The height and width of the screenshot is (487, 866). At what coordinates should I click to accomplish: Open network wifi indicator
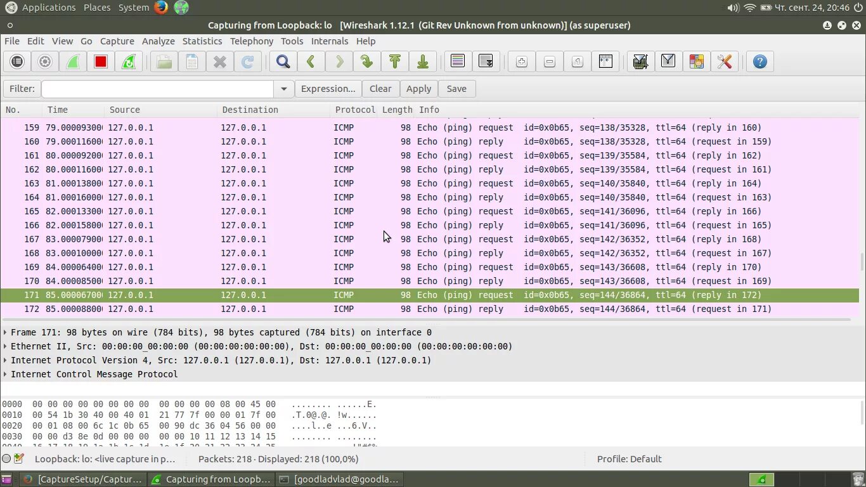tap(750, 8)
